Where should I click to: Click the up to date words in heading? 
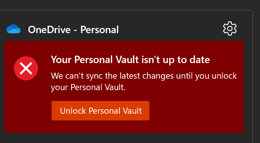(x=186, y=60)
